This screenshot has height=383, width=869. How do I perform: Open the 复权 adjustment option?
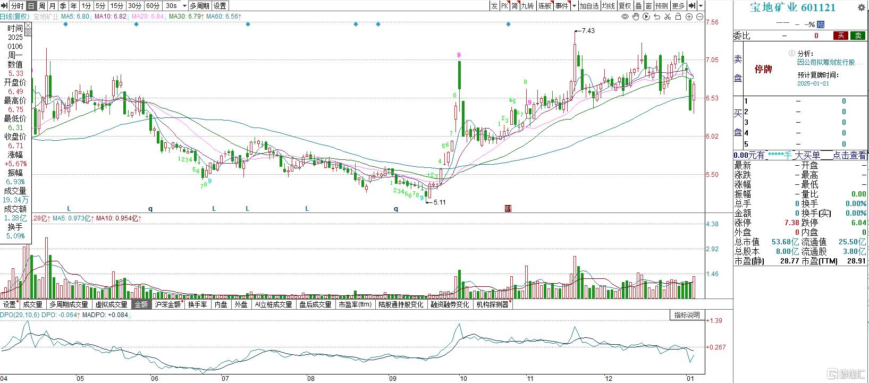click(625, 6)
